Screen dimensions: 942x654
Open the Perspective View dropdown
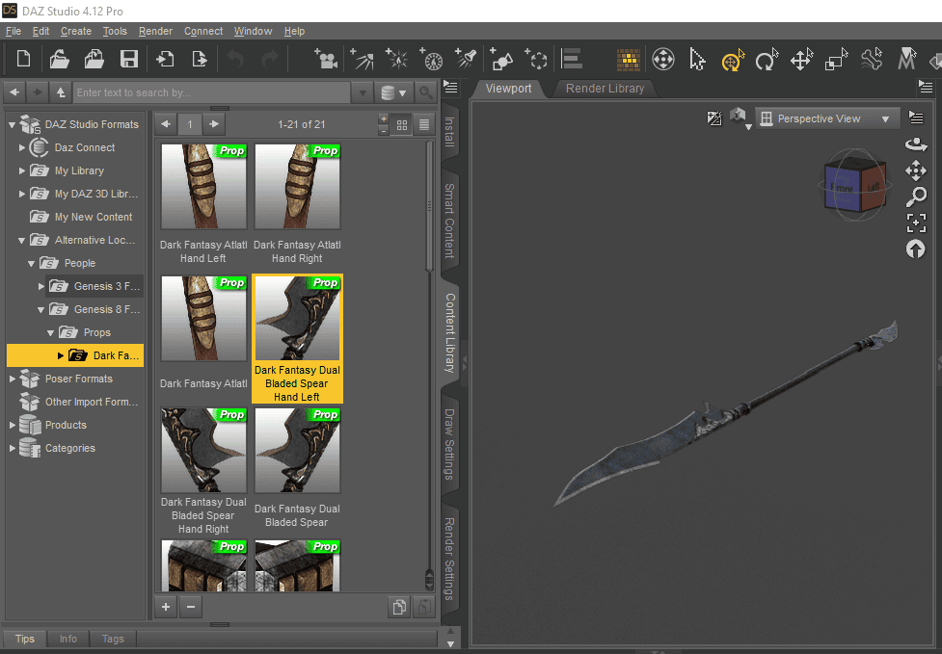tap(826, 118)
